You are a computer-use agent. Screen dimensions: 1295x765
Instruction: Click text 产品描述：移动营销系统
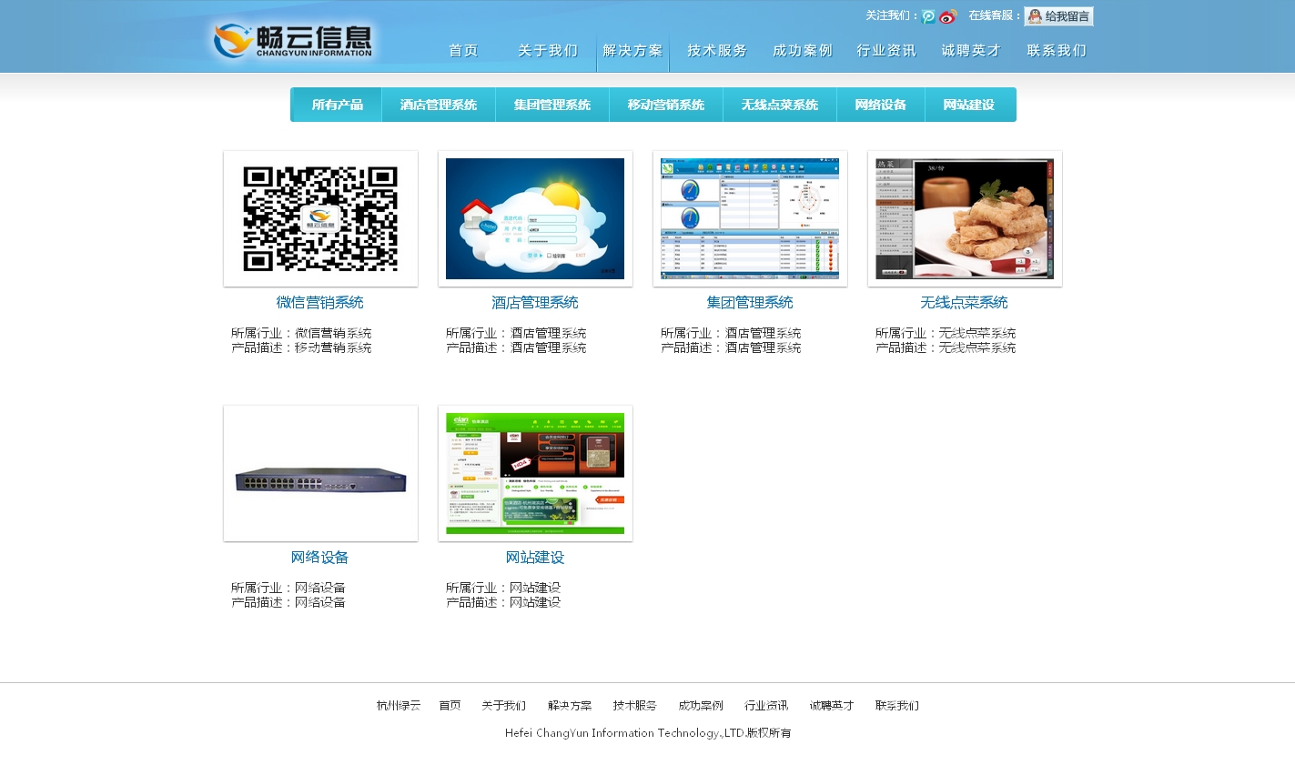301,348
